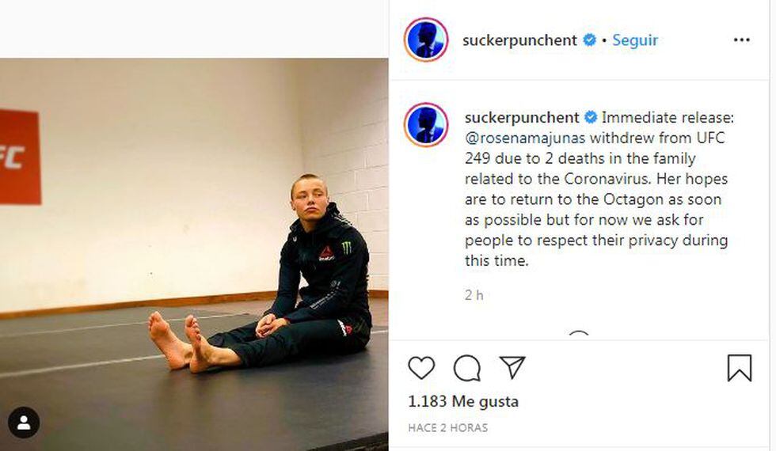Open suckerpunchent username in caption
The height and width of the screenshot is (451, 776).
tap(522, 118)
